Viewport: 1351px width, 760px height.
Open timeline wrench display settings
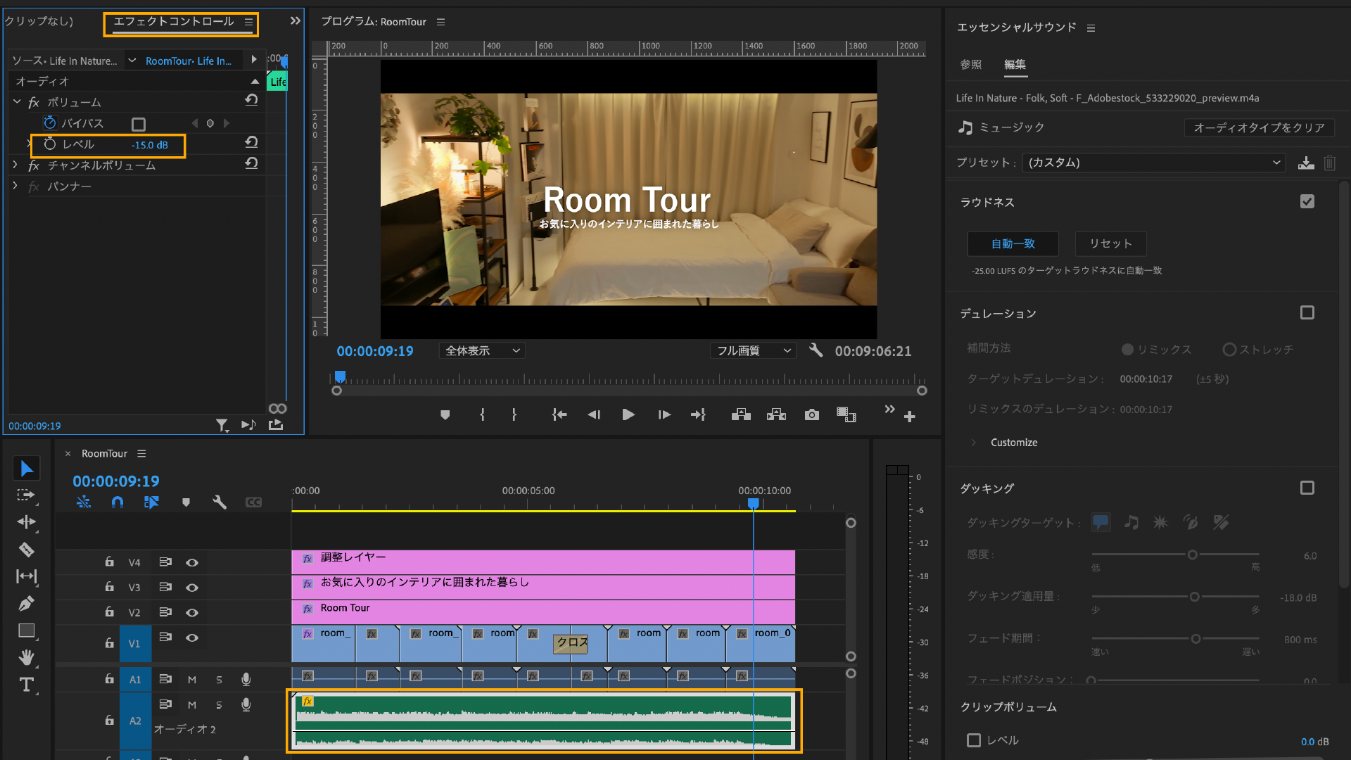[220, 502]
